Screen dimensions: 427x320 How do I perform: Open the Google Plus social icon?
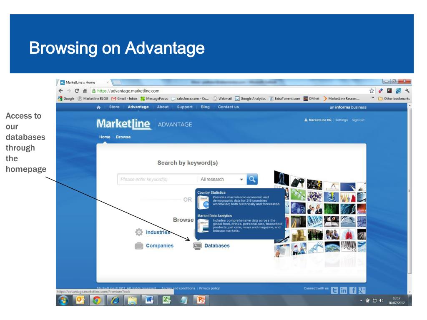pyautogui.click(x=362, y=290)
